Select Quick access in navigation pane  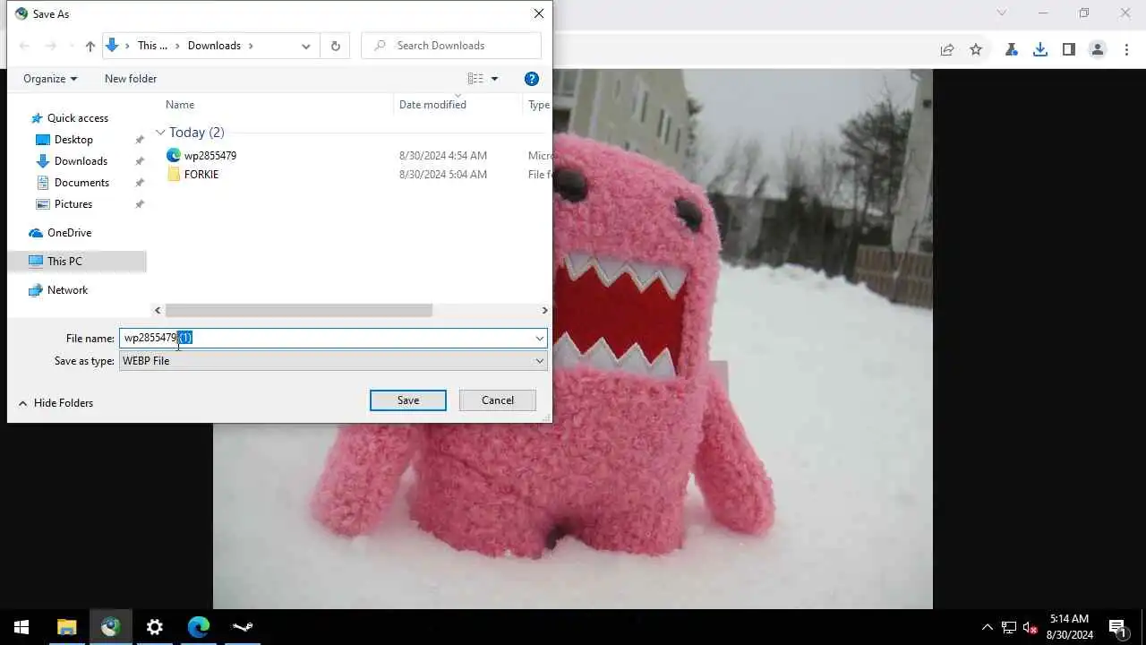[x=78, y=118]
